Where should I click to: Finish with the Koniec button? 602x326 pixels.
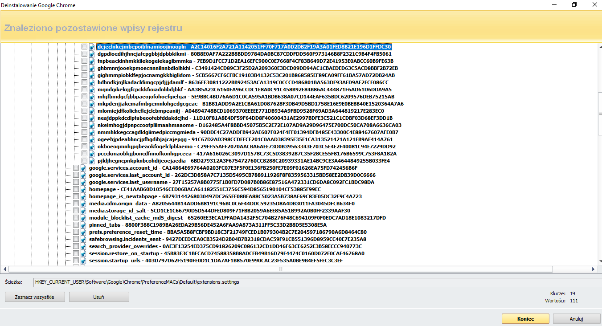(525, 319)
